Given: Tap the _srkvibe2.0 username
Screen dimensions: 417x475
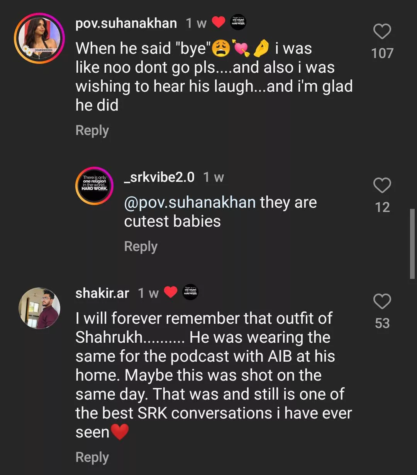Looking at the screenshot, I should click(x=159, y=177).
